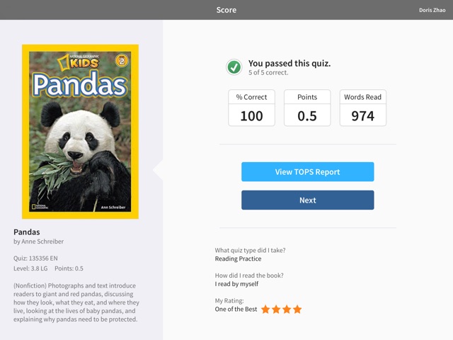Open the Doris Zhao user name
The image size is (453, 340).
[432, 10]
